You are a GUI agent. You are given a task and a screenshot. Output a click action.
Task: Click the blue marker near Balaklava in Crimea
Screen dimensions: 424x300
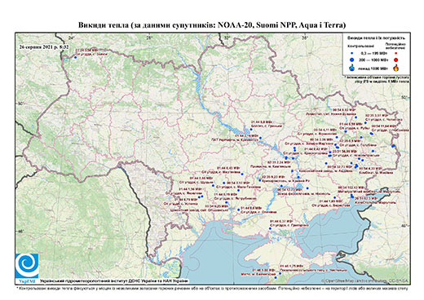(x=276, y=278)
